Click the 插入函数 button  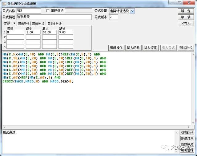tap(133, 48)
